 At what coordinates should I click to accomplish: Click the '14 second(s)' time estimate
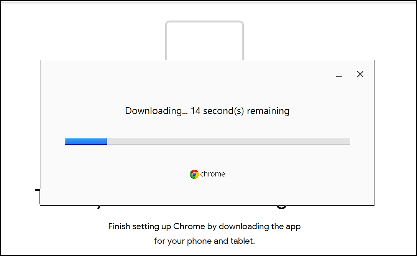(217, 111)
